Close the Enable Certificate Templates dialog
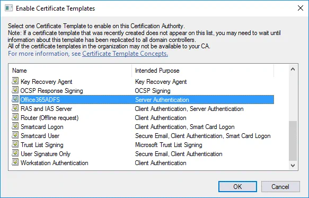Screen dimensions: 309x198 [301, 8]
